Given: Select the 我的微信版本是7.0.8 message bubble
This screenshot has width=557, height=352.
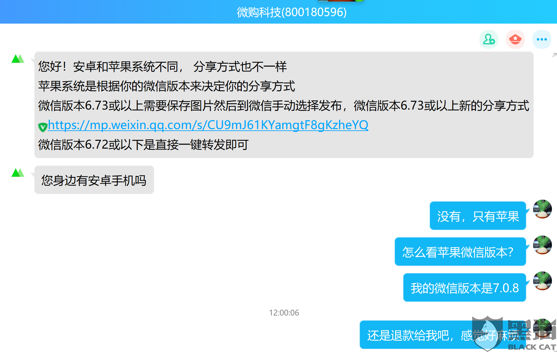Looking at the screenshot, I should click(x=464, y=287).
